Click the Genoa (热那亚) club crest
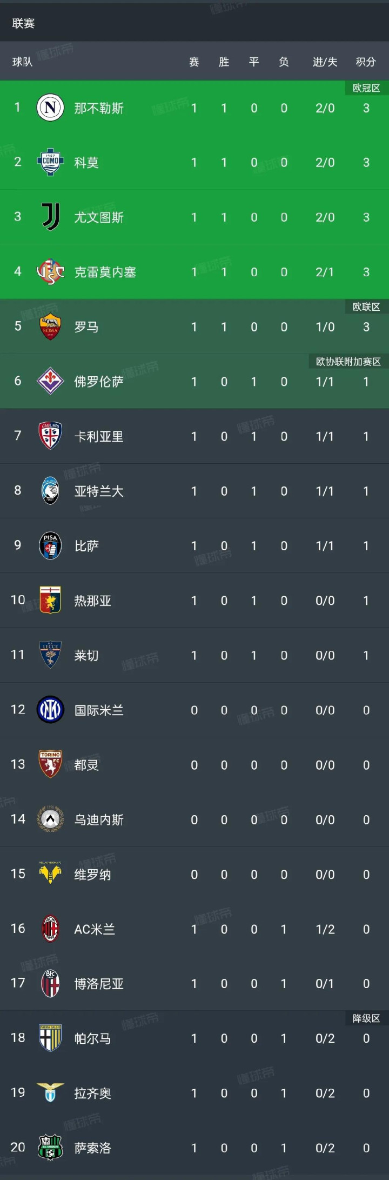This screenshot has width=389, height=1180. click(x=50, y=600)
